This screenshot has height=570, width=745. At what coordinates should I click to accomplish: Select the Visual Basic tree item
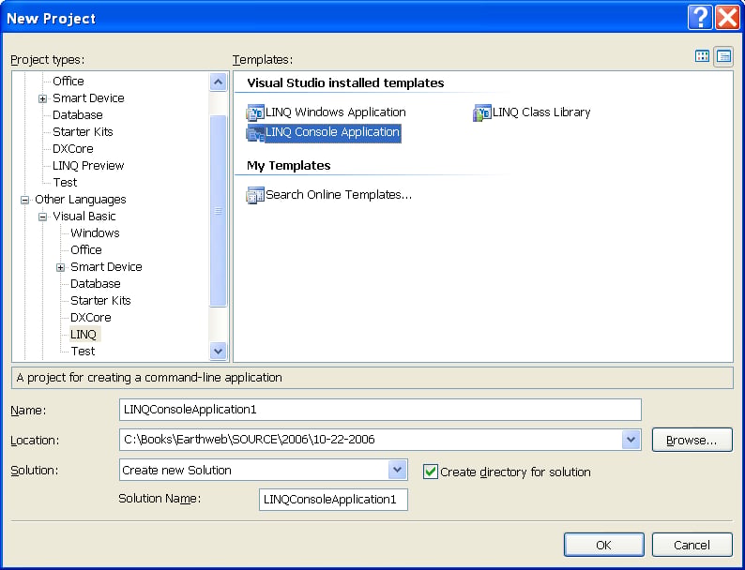[x=84, y=217]
